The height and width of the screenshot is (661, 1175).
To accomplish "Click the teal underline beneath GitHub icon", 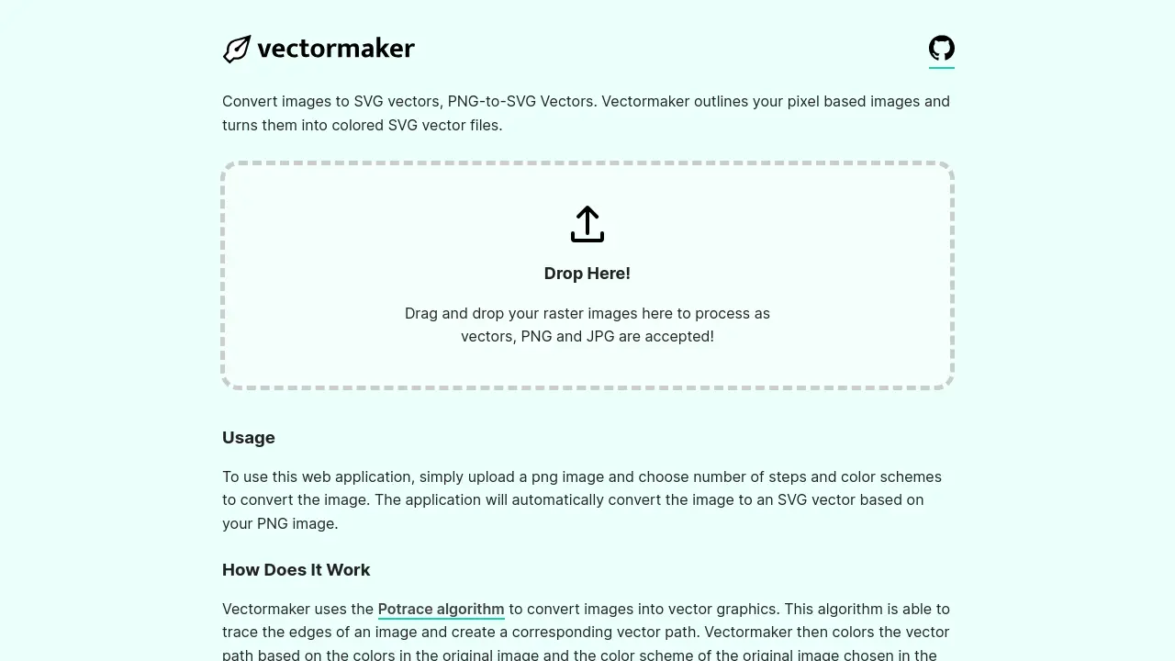I will pyautogui.click(x=942, y=67).
